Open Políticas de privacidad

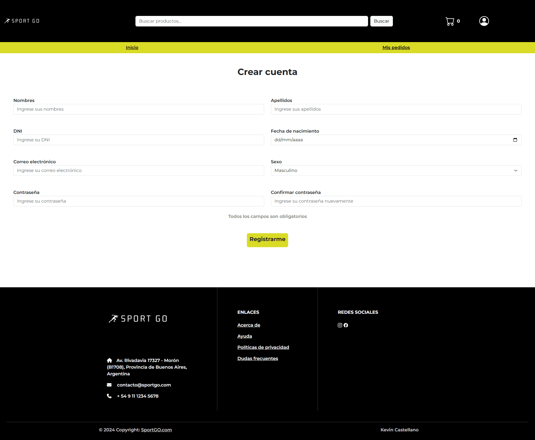click(263, 347)
